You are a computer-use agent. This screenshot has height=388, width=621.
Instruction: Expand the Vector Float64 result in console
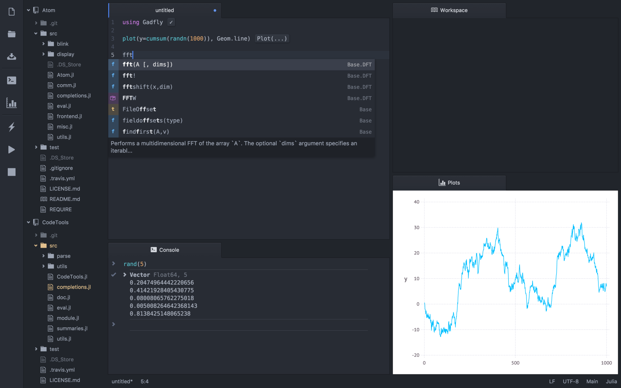tap(125, 275)
